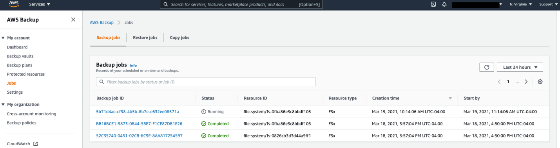This screenshot has height=148, width=560.
Task: Open job BB16BCE1-9873-0B44-55E7-F1CE87DB1E26
Action: tap(139, 124)
